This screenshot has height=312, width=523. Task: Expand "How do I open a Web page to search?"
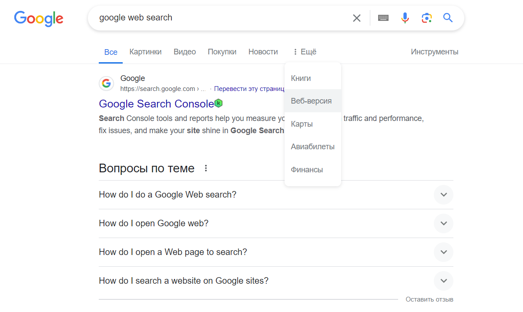pyautogui.click(x=443, y=252)
